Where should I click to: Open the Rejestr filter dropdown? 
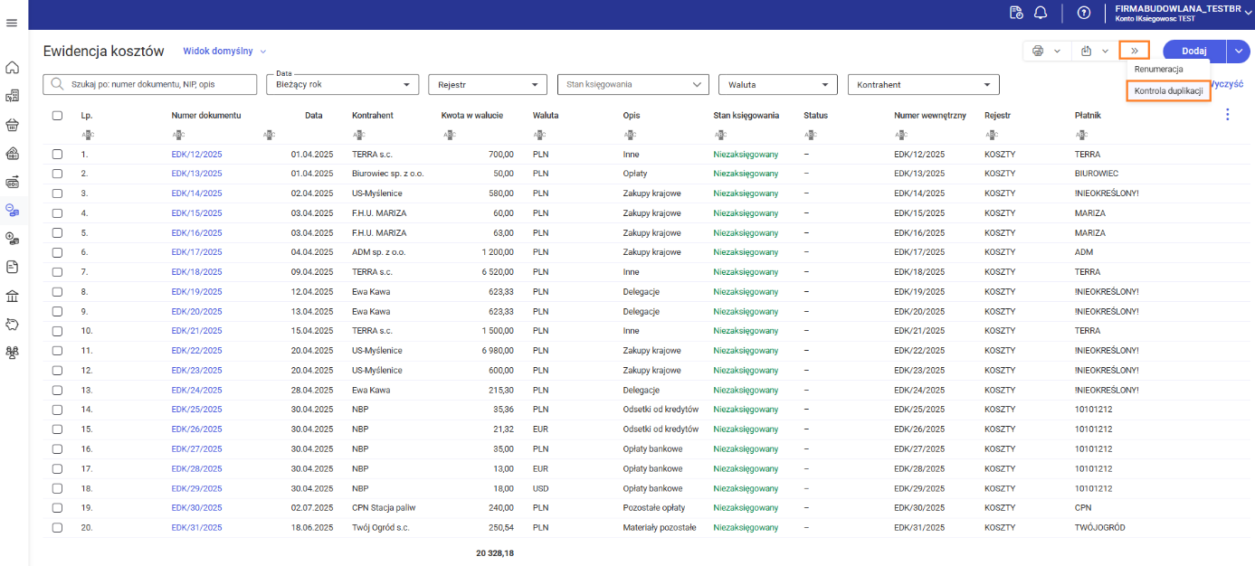point(488,84)
